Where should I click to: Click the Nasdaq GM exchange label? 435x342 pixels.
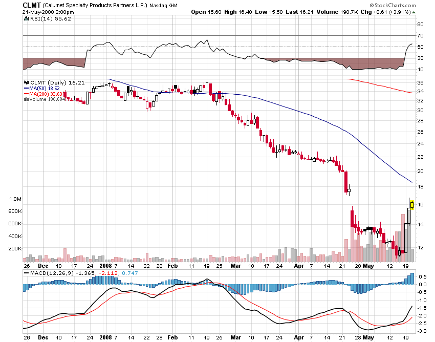[x=163, y=5]
